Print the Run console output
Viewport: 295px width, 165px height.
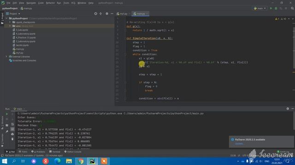pyautogui.click(x=12, y=134)
